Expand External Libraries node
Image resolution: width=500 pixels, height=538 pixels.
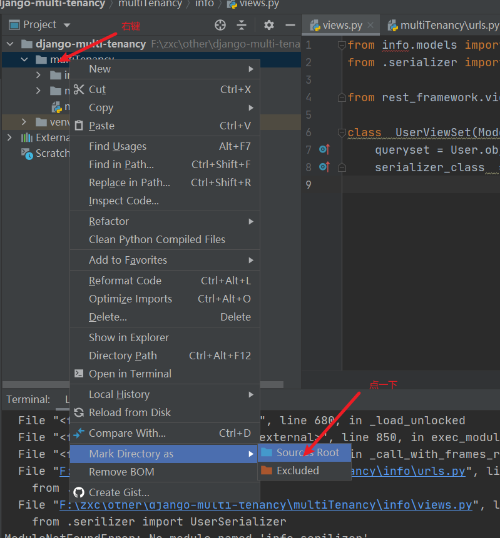pos(9,137)
